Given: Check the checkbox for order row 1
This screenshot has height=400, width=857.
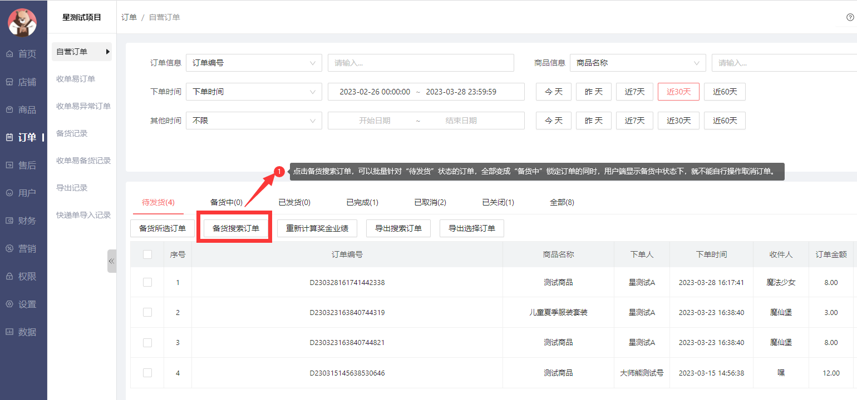Looking at the screenshot, I should coord(147,282).
